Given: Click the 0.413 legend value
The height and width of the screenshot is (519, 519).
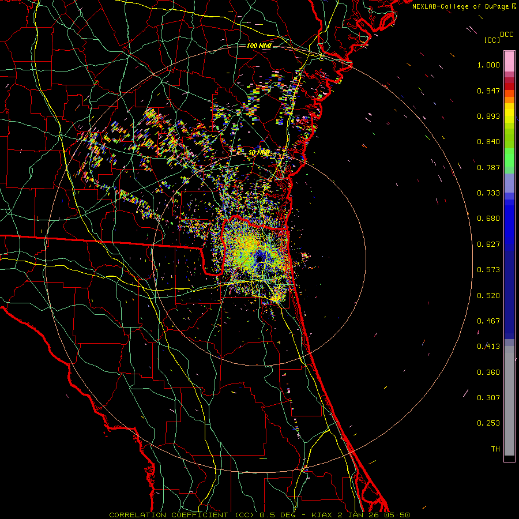Looking at the screenshot, I should [x=488, y=347].
